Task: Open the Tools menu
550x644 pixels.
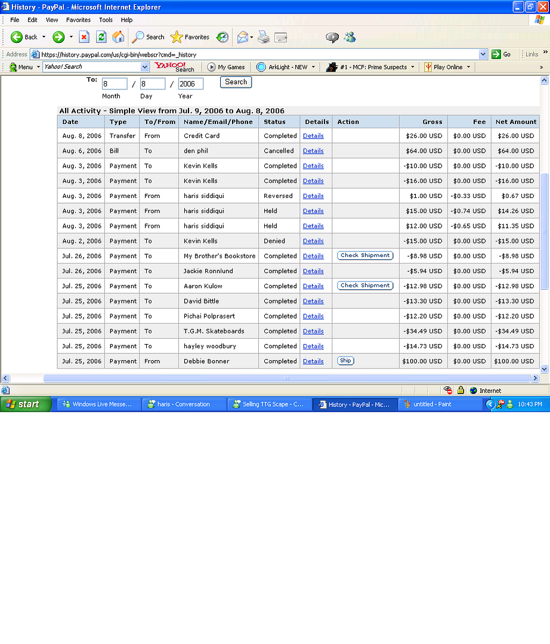Action: [x=106, y=20]
